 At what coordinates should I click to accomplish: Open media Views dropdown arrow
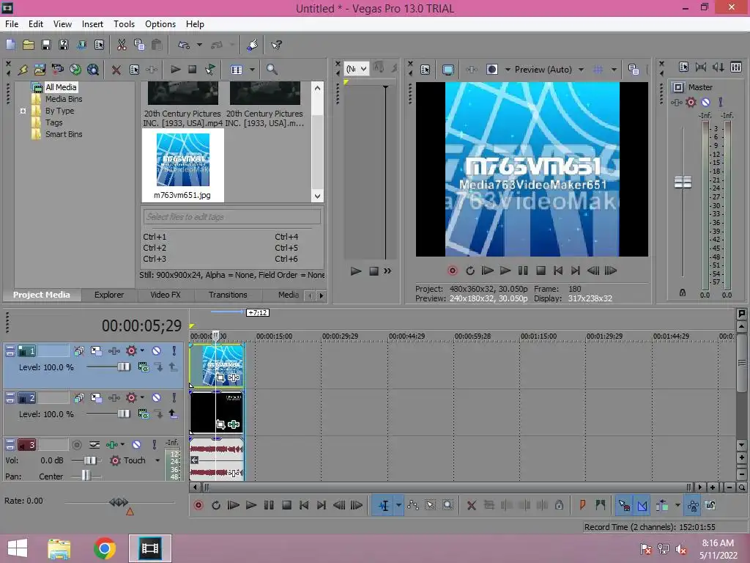pos(252,70)
